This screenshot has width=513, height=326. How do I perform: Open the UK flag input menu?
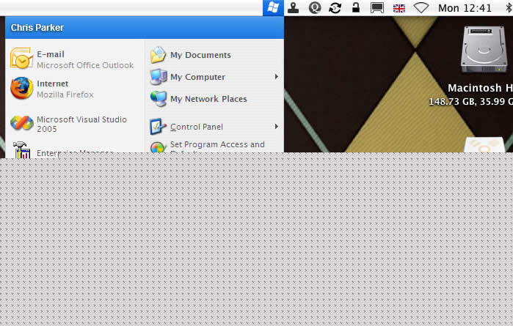pyautogui.click(x=399, y=8)
